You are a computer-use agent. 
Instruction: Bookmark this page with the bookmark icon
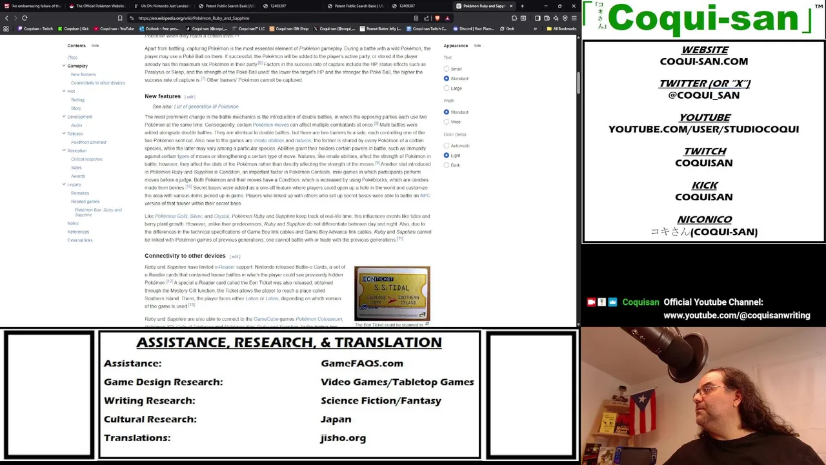[119, 18]
